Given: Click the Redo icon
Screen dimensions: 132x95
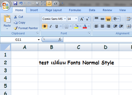Looking at the screenshot, I should click(29, 3).
